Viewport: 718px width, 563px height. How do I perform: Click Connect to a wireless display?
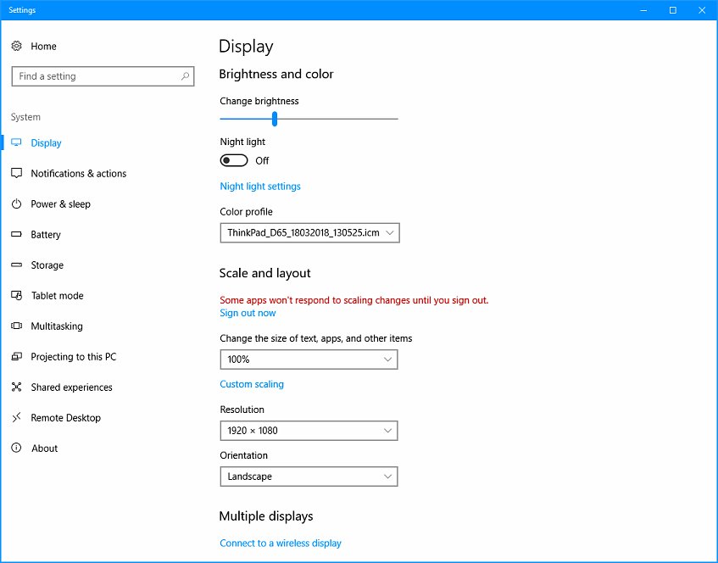(281, 543)
